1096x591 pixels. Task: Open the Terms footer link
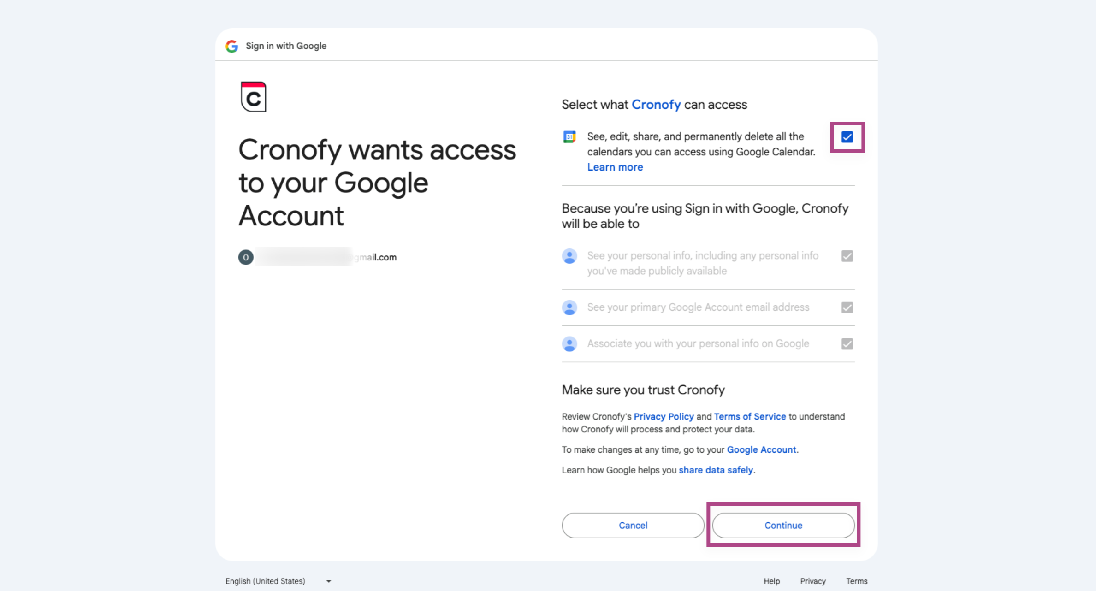857,581
